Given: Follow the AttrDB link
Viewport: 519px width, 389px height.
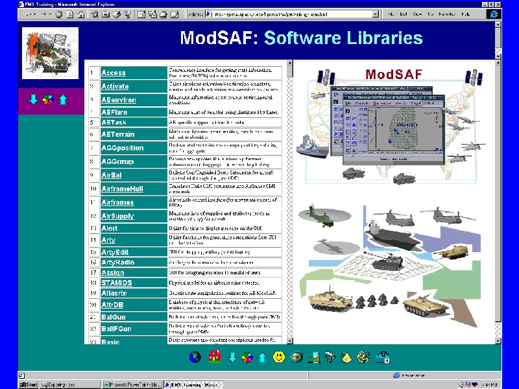Looking at the screenshot, I should tap(112, 305).
